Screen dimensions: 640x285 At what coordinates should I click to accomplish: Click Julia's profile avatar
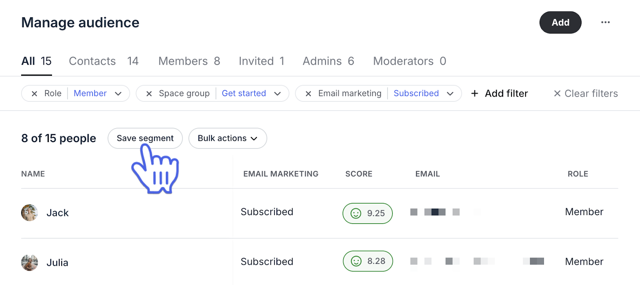coord(30,263)
